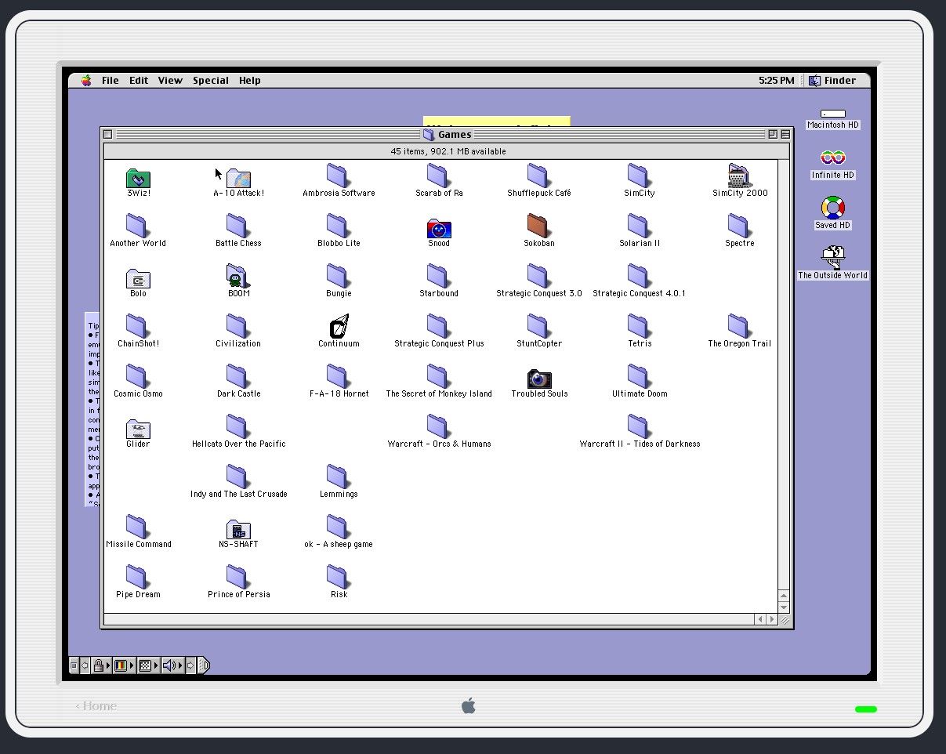
Task: Open the 3Wiz! game icon
Action: pos(138,178)
